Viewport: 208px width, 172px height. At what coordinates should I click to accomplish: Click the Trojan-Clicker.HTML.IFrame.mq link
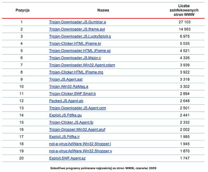pyautogui.click(x=76, y=72)
